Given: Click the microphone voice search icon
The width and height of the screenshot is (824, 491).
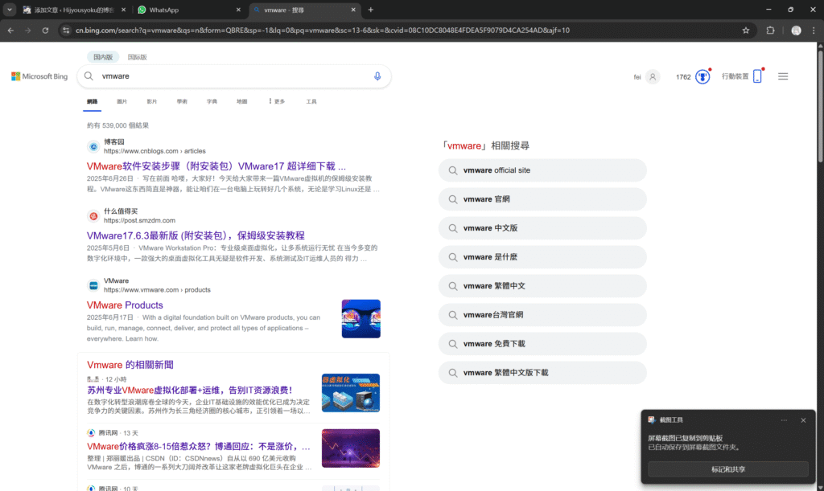Looking at the screenshot, I should point(377,76).
